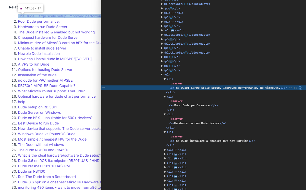Follow 'New device that supports The Dude server' link
Image resolution: width=306 pixels, height=190 pixels.
click(x=59, y=129)
